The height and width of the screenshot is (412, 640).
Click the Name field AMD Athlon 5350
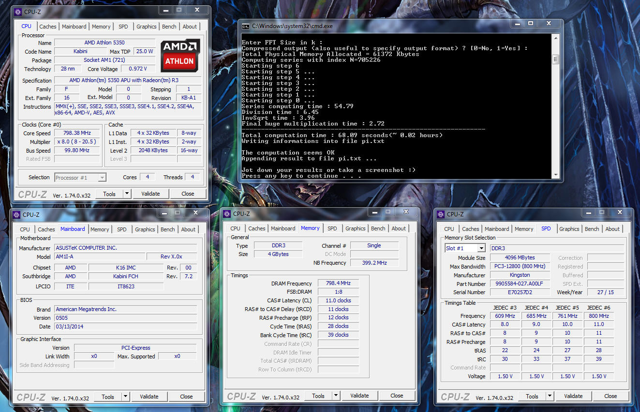(104, 43)
